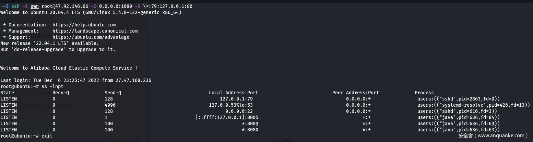Click the 'exit' command at the prompt
Viewport: 533px width, 142px height.
tap(47, 136)
